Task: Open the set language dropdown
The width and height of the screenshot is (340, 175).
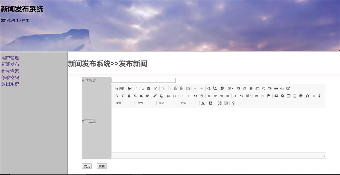Action: pyautogui.click(x=248, y=96)
